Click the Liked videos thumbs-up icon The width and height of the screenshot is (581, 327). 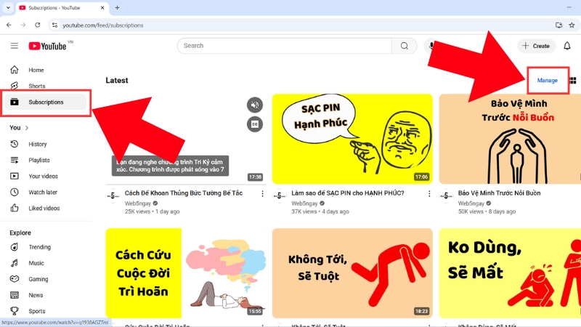14,208
